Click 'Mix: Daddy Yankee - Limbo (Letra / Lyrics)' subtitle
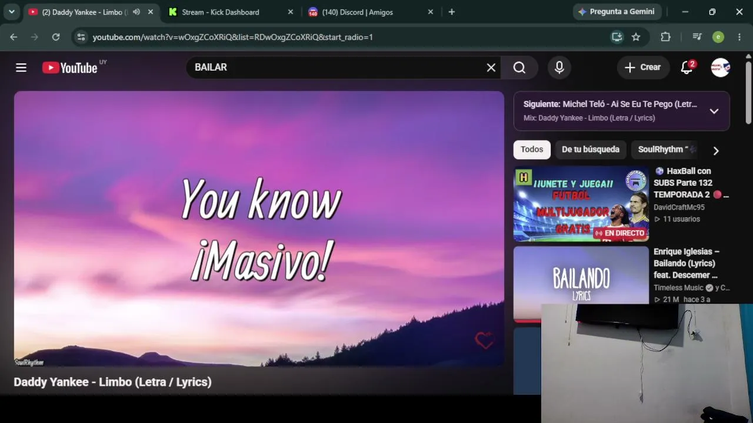 589,118
